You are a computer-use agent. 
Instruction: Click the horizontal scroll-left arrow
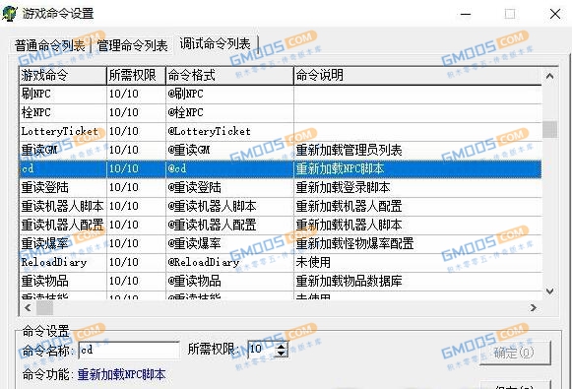click(x=28, y=308)
